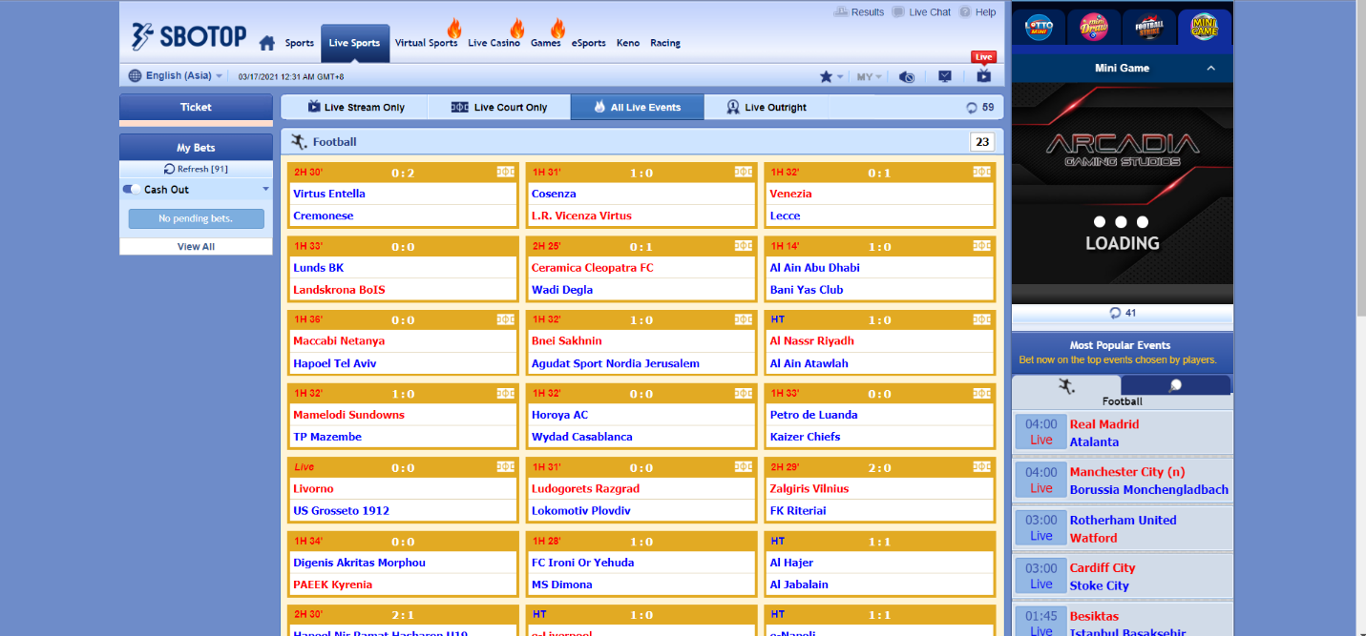Collapse the Mini Game panel chevron

coord(1211,68)
